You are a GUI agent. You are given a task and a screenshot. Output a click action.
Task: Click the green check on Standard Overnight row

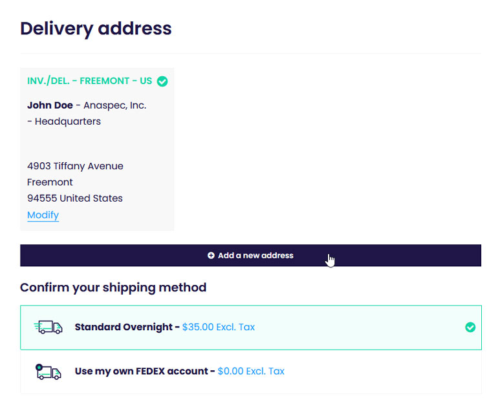pos(470,327)
